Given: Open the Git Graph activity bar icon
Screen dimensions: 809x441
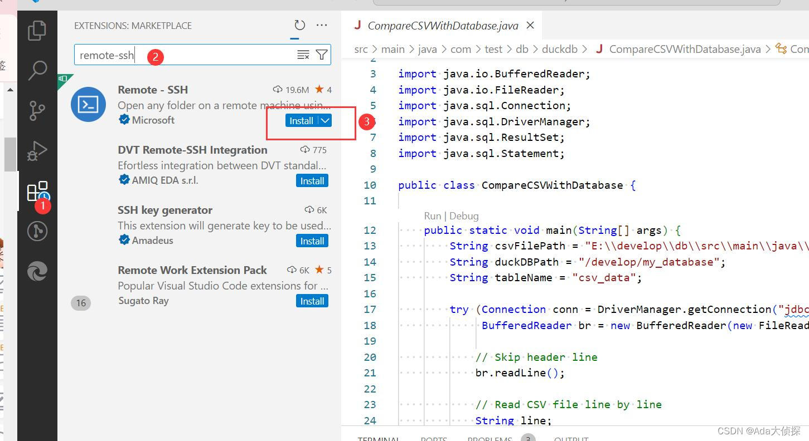Looking at the screenshot, I should click(x=37, y=231).
